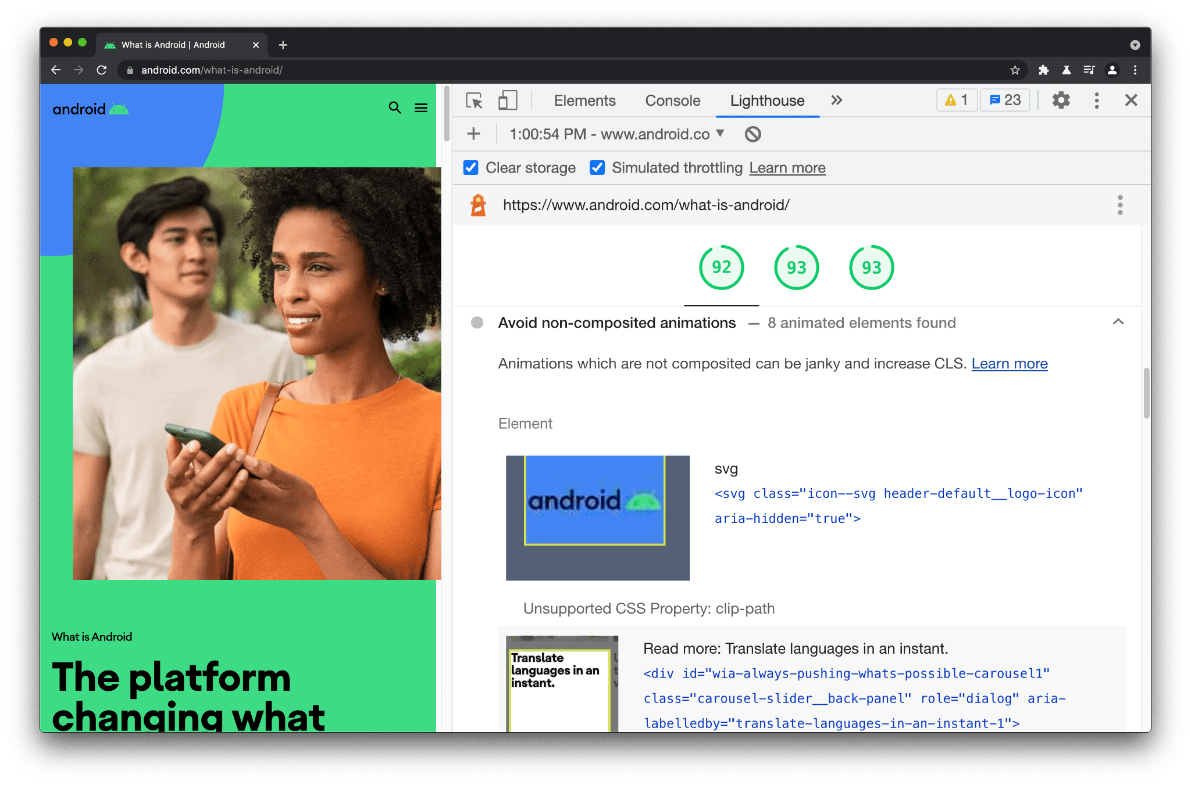Click the reload/block requests icon
Image resolution: width=1191 pixels, height=785 pixels.
tap(752, 133)
